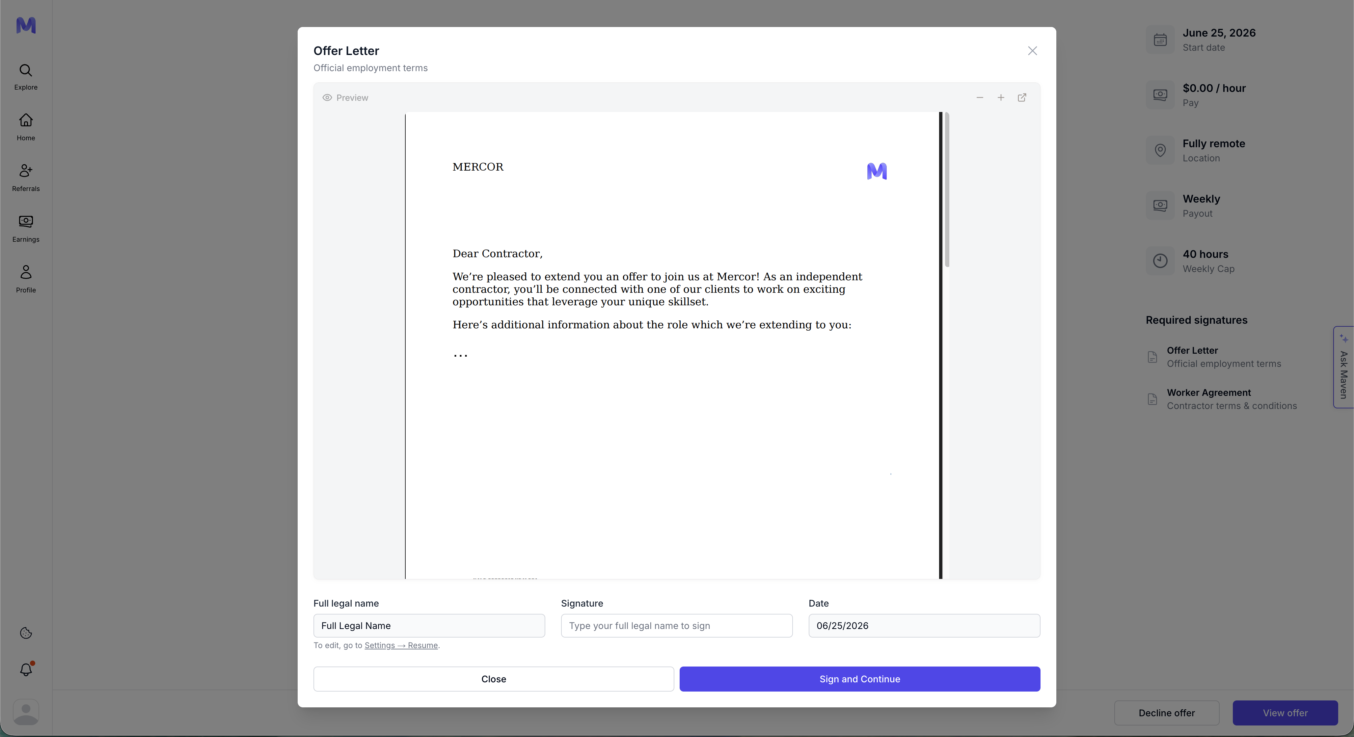The width and height of the screenshot is (1354, 737).
Task: Click the 'Weekly' payout text
Action: [1201, 199]
